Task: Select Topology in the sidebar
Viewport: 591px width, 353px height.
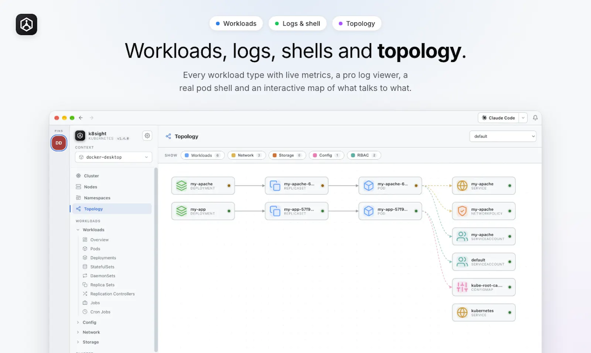Action: pos(112,209)
